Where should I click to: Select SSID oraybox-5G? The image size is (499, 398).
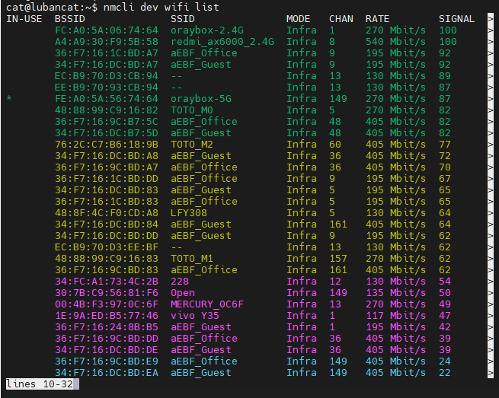[201, 98]
